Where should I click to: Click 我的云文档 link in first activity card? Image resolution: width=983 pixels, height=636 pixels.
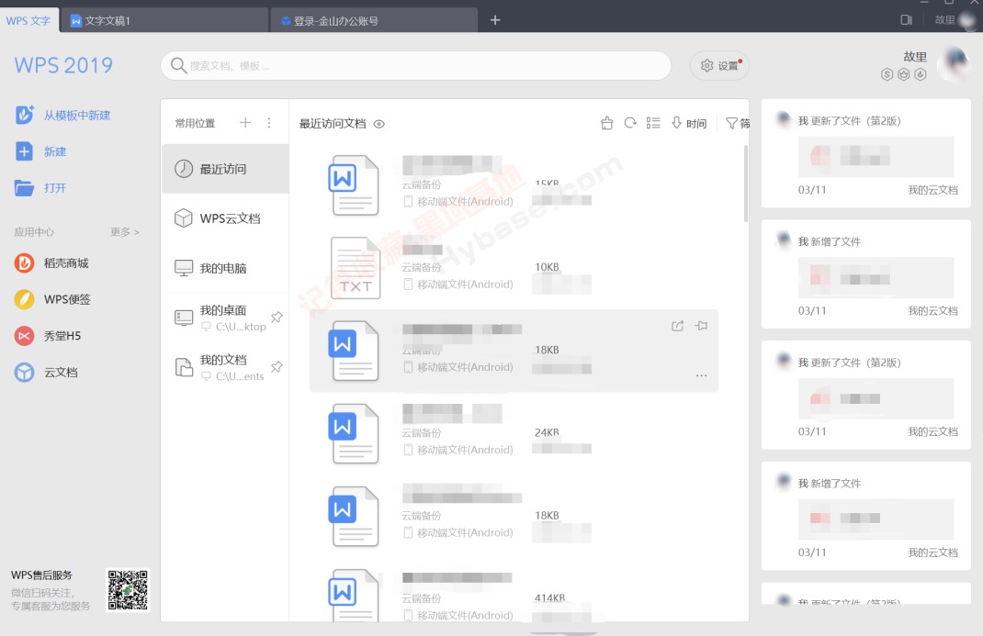tap(932, 190)
